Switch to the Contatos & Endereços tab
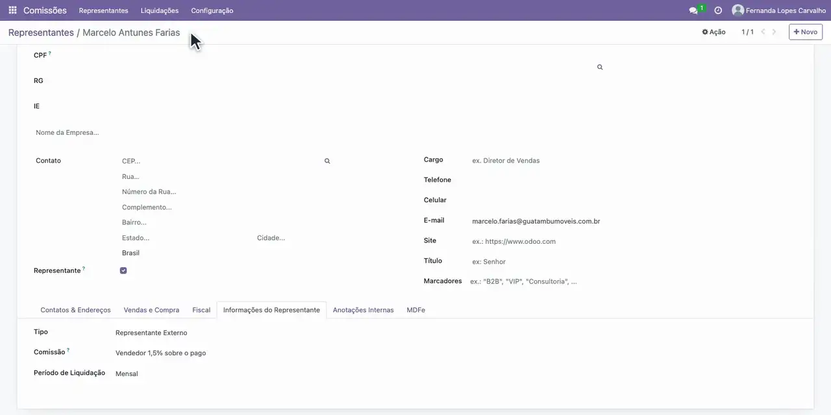This screenshot has width=831, height=415. click(76, 310)
